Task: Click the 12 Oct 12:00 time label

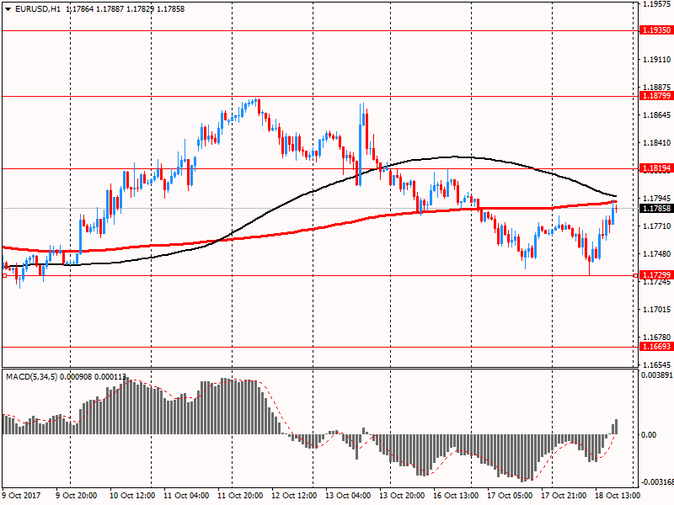Action: (294, 496)
